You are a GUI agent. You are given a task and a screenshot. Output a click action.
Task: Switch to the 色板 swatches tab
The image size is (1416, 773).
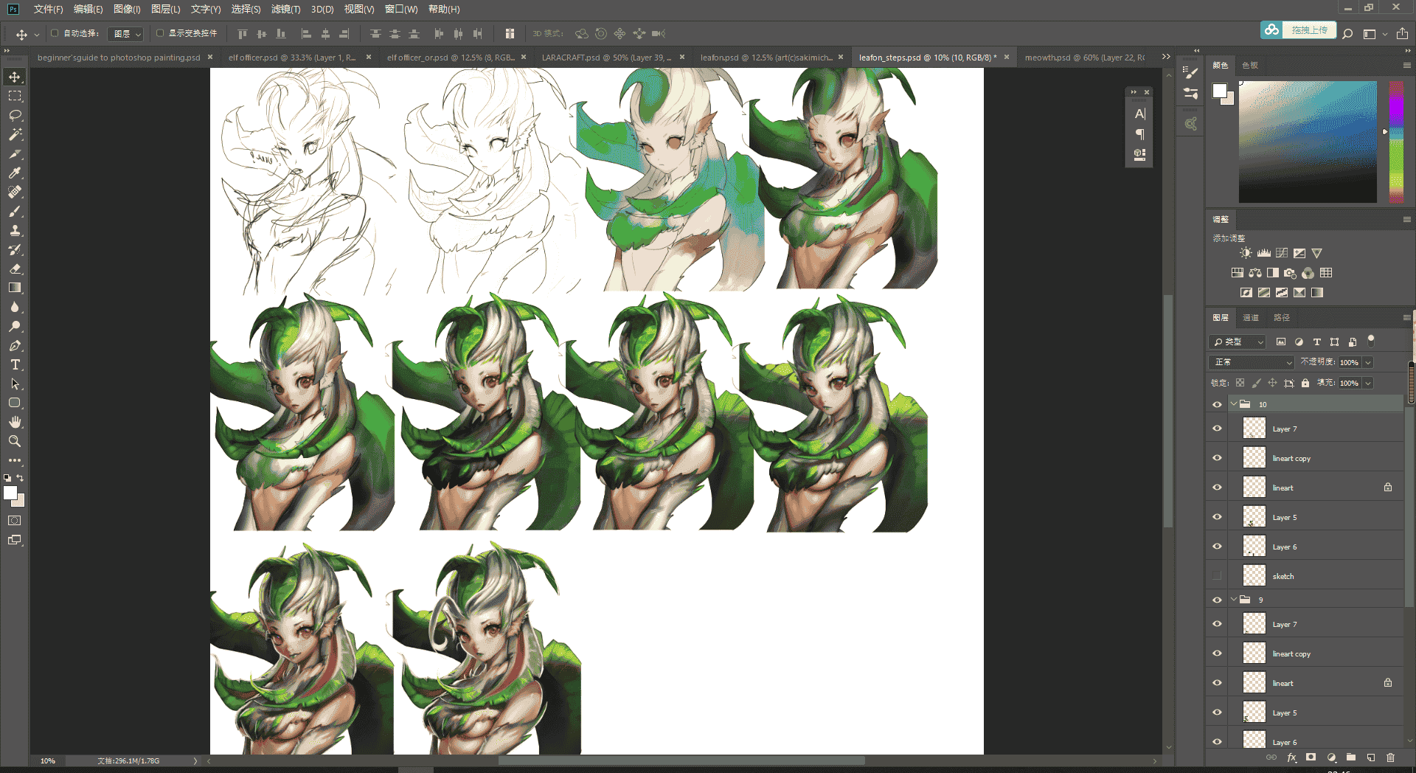pyautogui.click(x=1250, y=66)
